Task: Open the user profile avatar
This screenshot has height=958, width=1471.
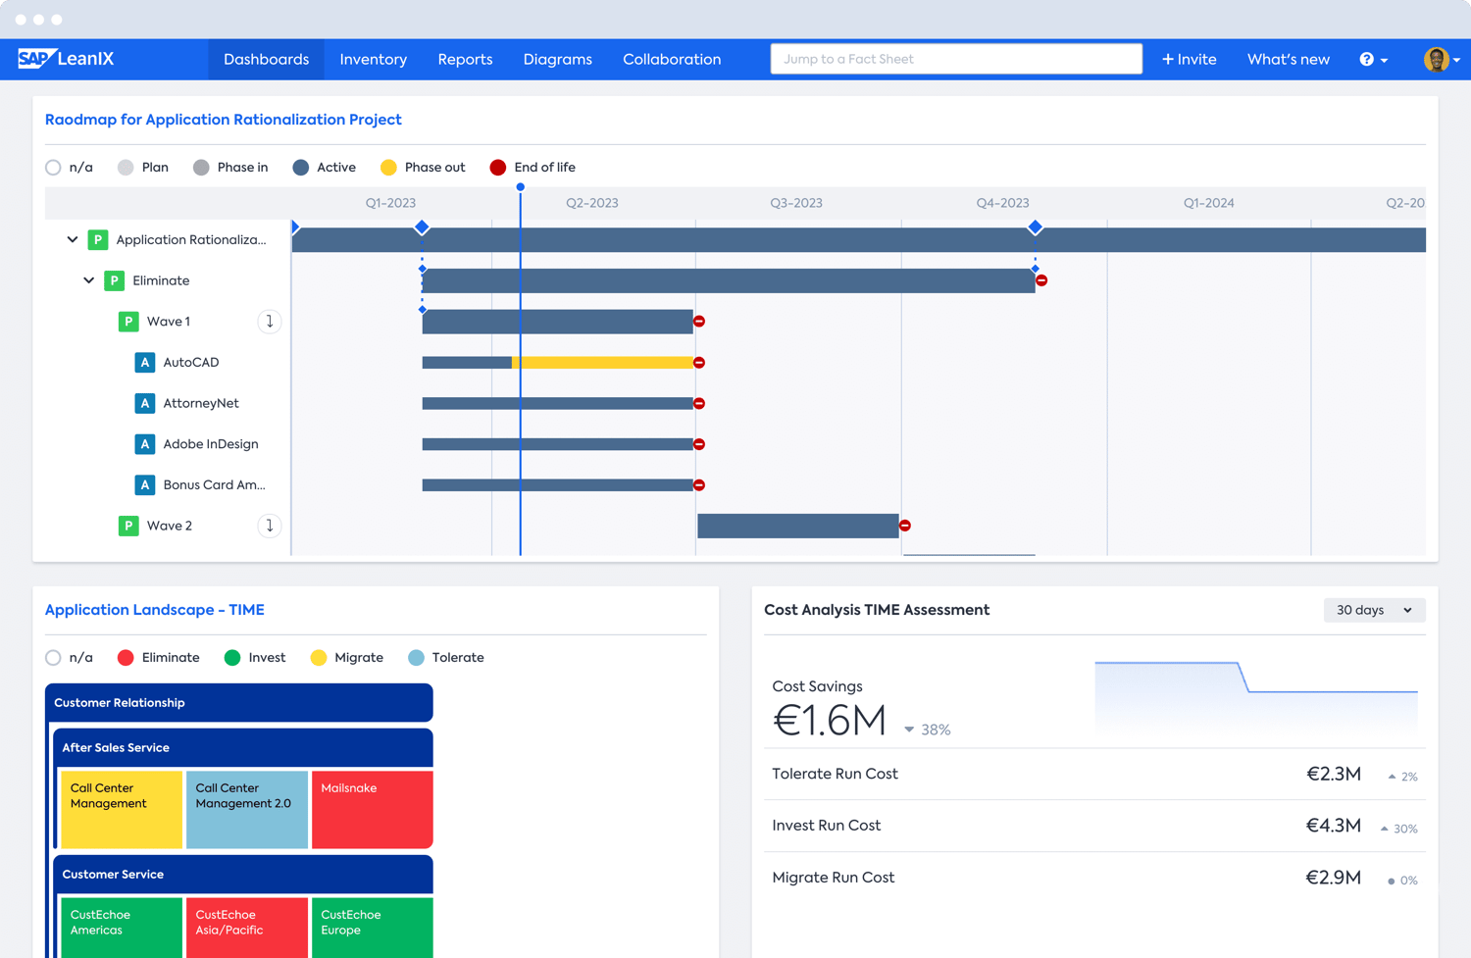Action: [1437, 59]
